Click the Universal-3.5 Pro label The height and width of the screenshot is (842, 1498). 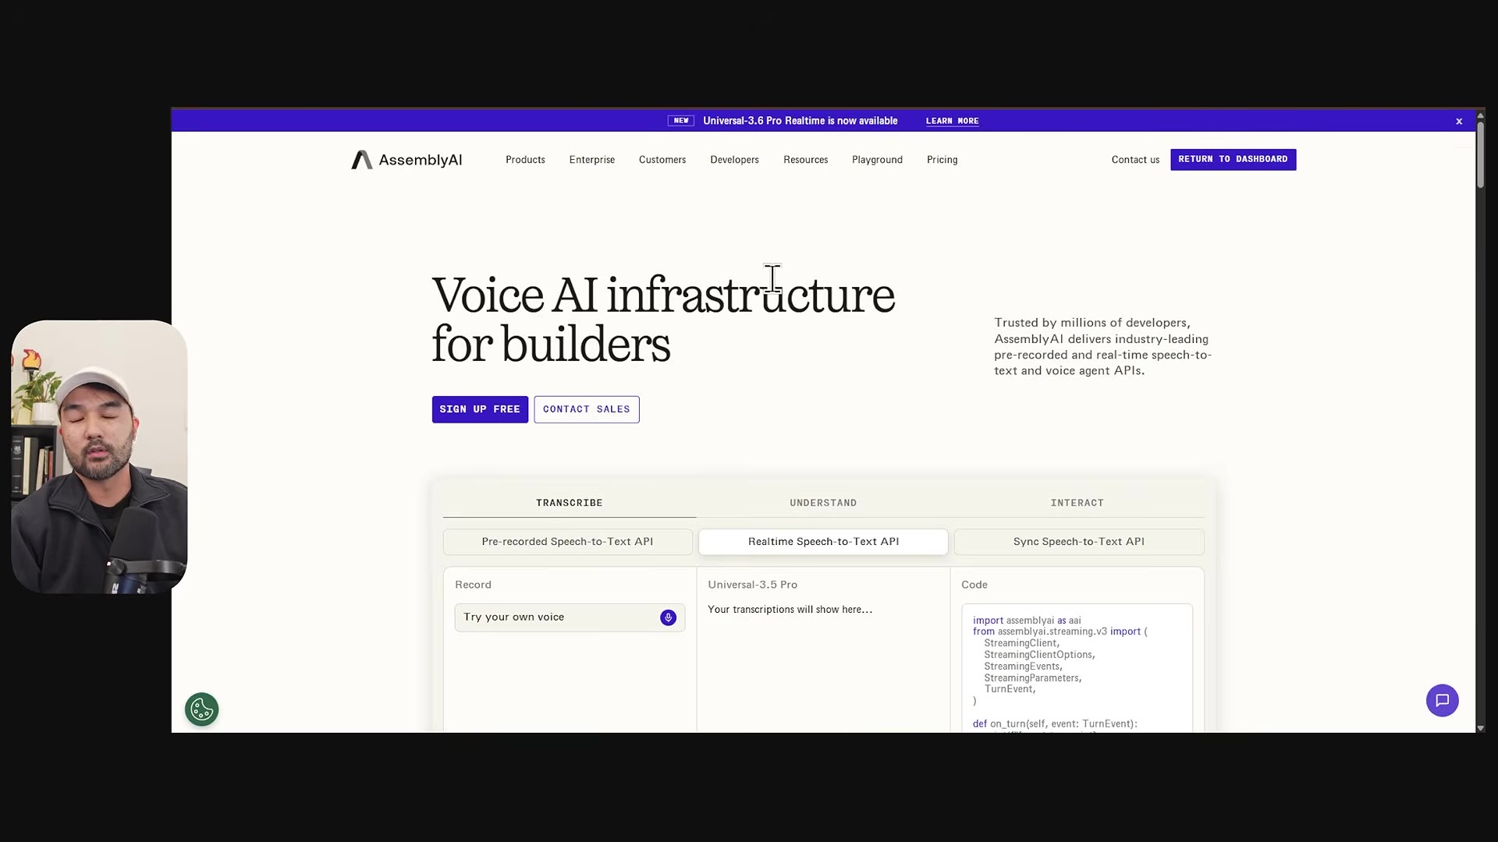(752, 585)
